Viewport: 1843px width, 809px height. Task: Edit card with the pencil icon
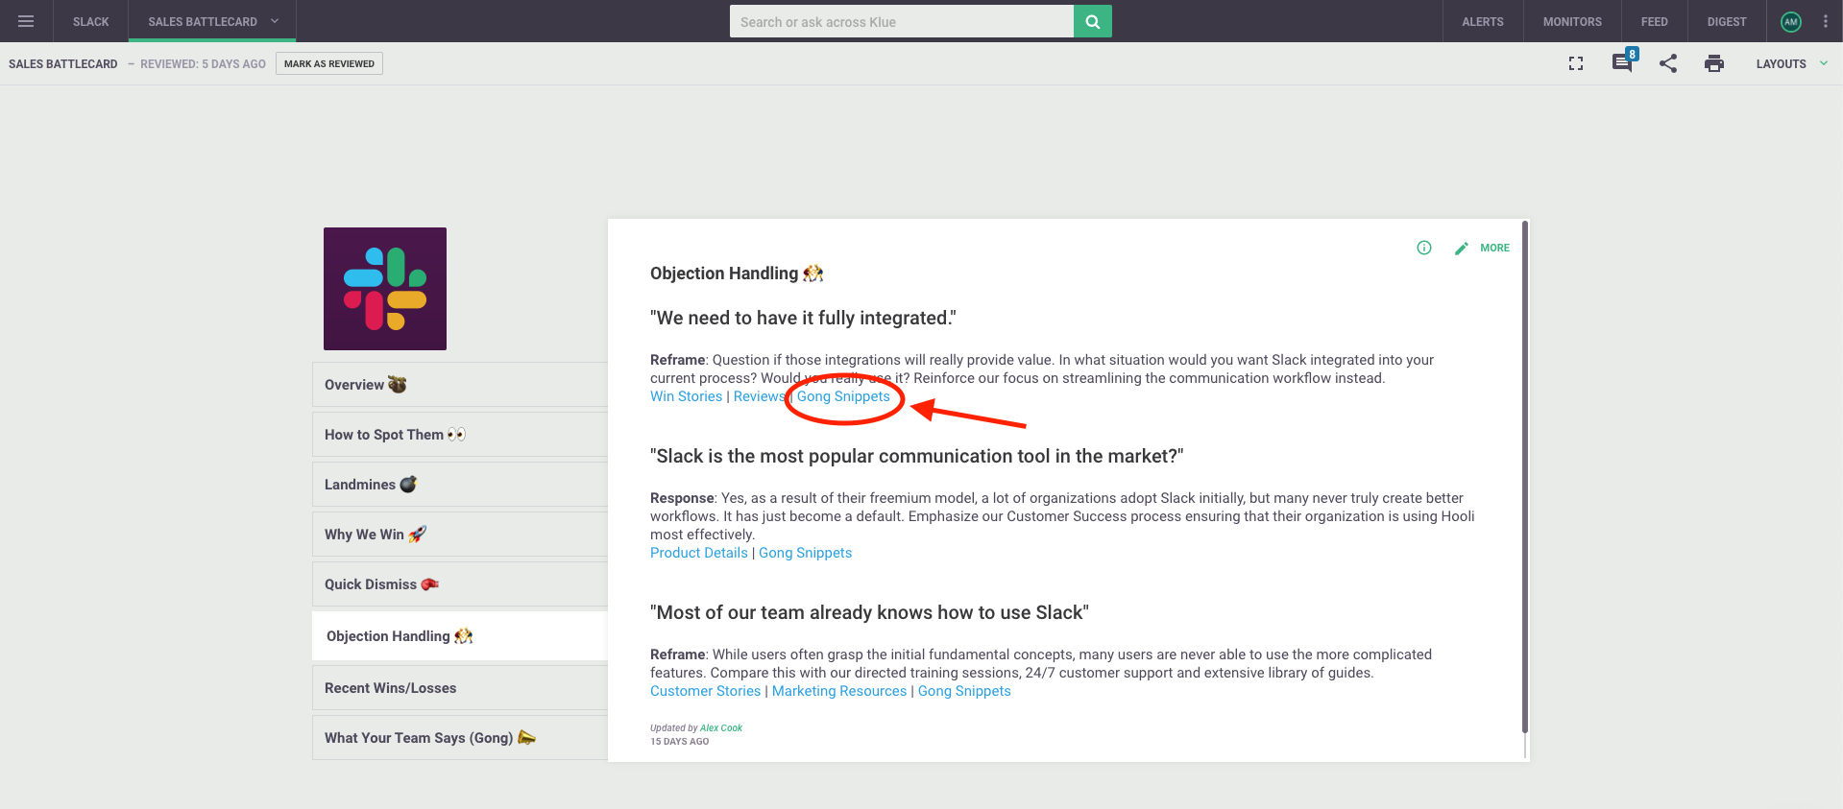click(1462, 249)
